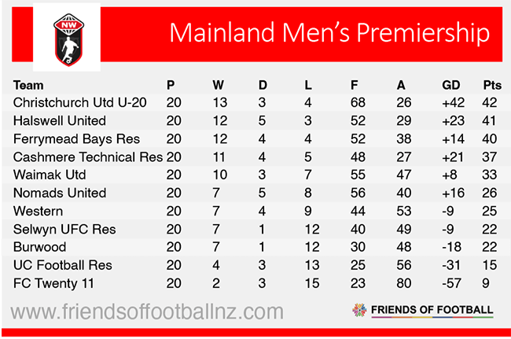Click Cashmere Technical Res team name

(88, 157)
